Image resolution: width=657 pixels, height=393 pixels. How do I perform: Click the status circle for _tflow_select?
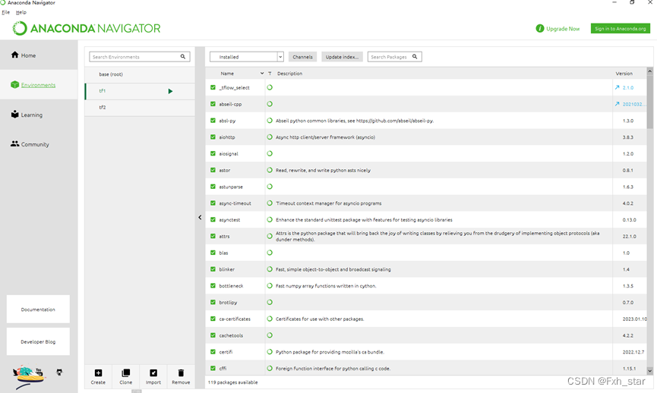click(270, 87)
